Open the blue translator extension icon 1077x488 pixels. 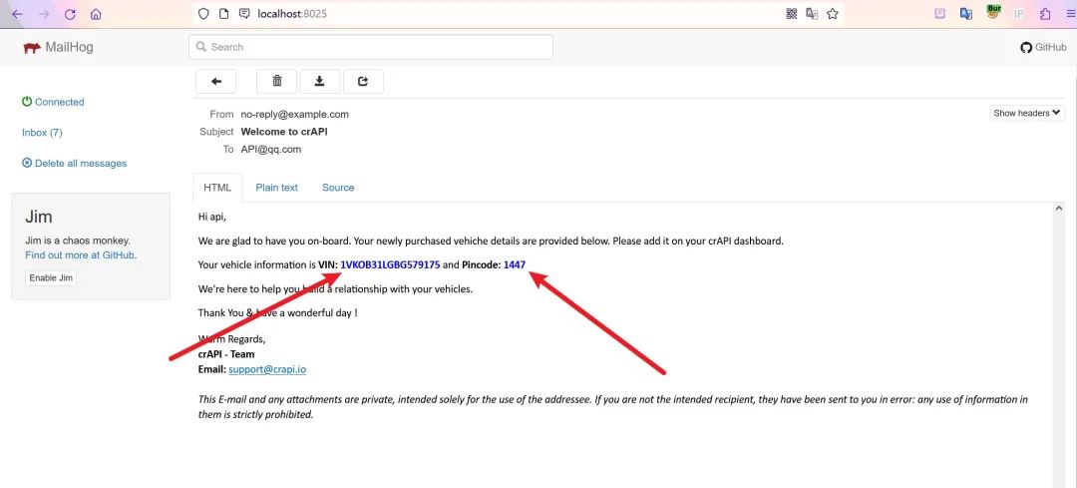click(x=965, y=13)
